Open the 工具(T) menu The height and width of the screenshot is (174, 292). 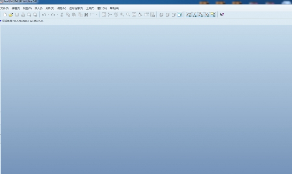90,8
